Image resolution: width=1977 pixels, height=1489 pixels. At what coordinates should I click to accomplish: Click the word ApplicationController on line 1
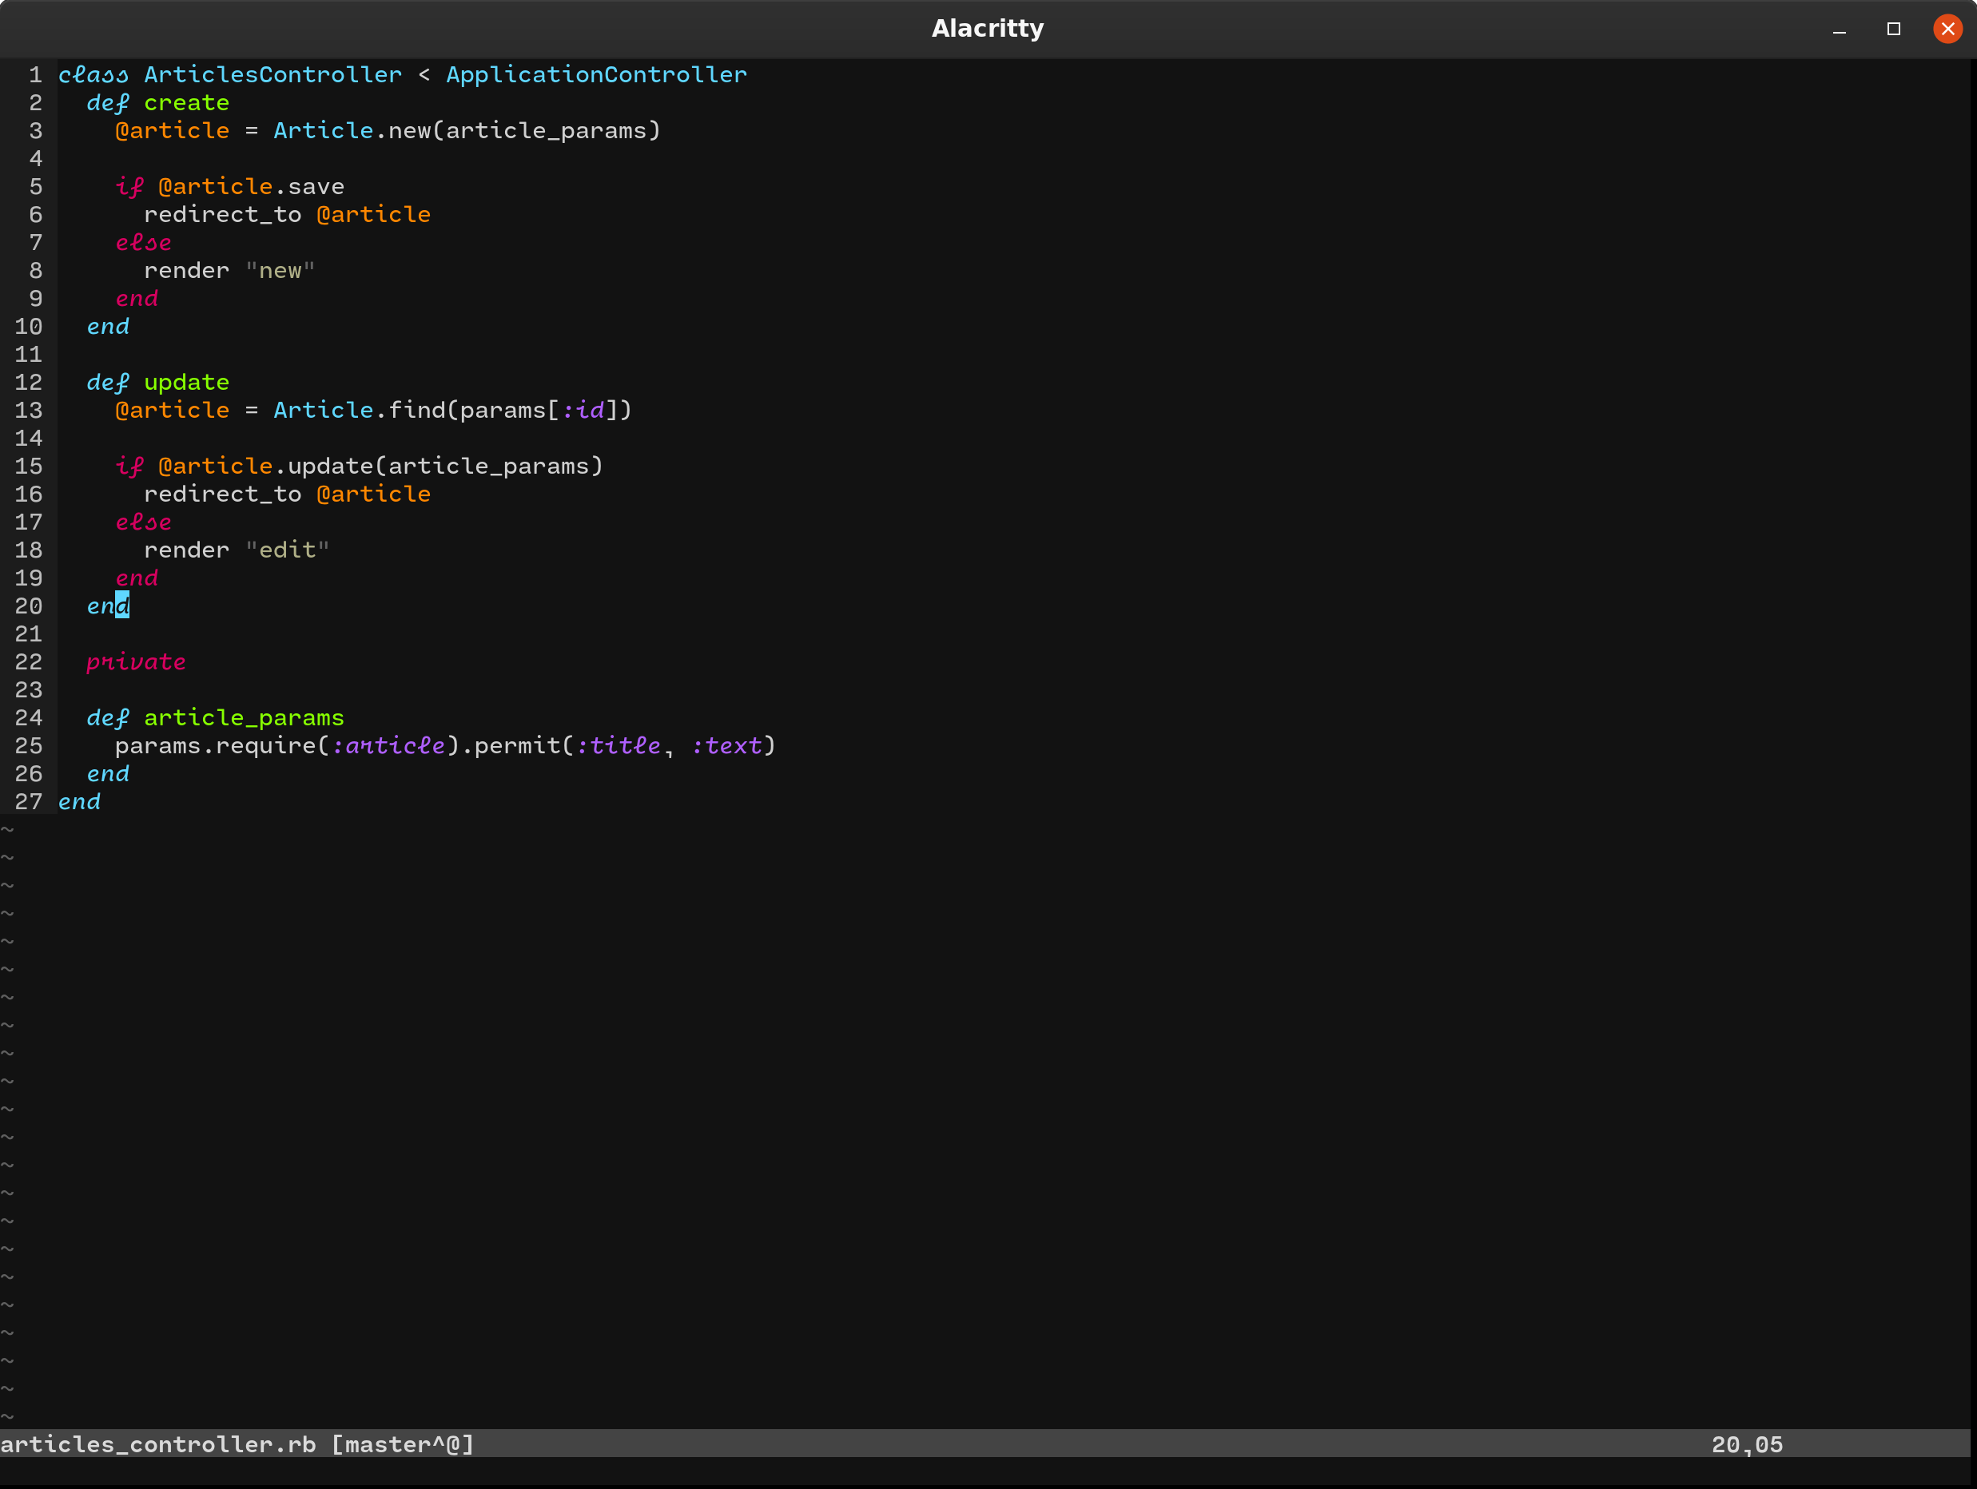596,75
